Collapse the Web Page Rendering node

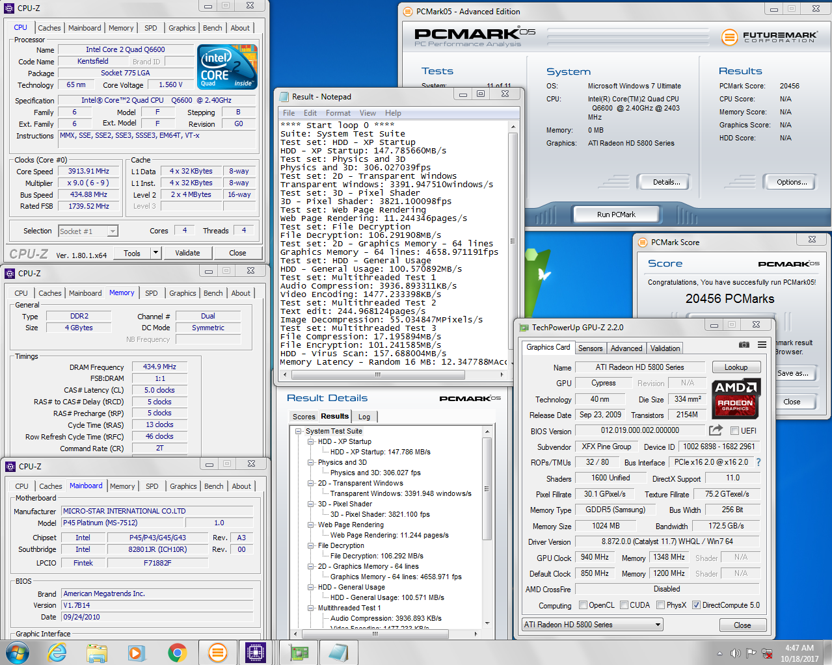coord(310,525)
